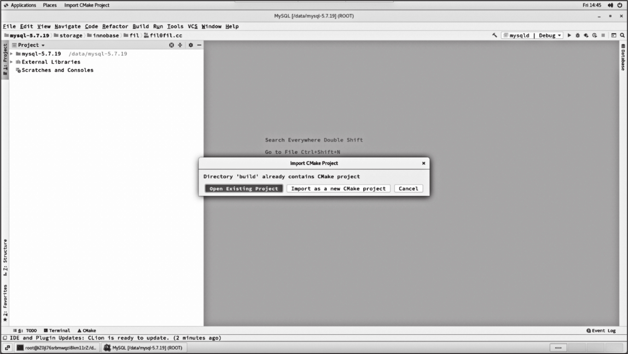This screenshot has width=628, height=354.
Task: Open the Edit menu
Action: (x=27, y=26)
